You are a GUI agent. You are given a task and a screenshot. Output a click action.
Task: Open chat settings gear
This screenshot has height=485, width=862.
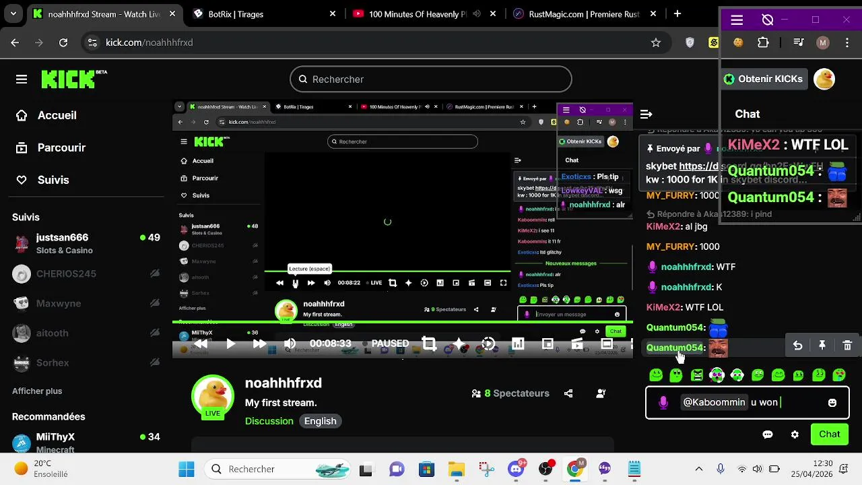tap(795, 434)
